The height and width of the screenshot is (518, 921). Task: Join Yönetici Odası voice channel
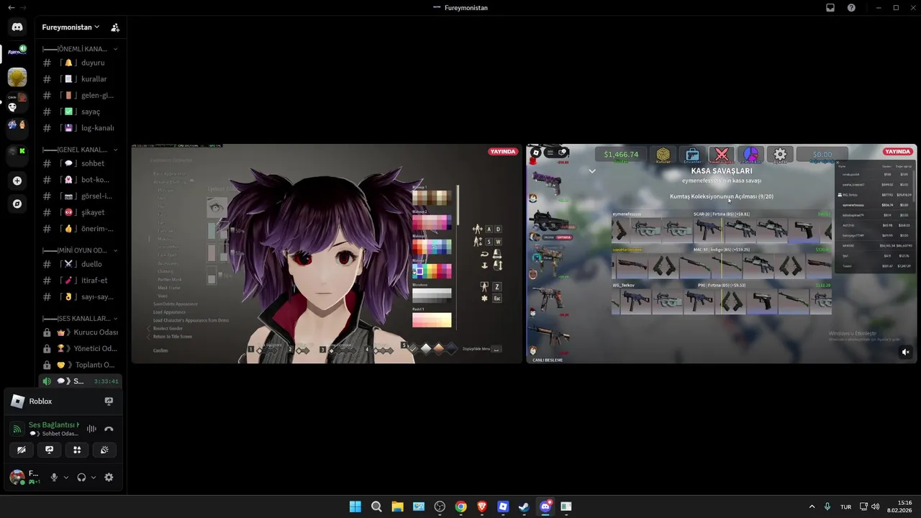(80, 348)
